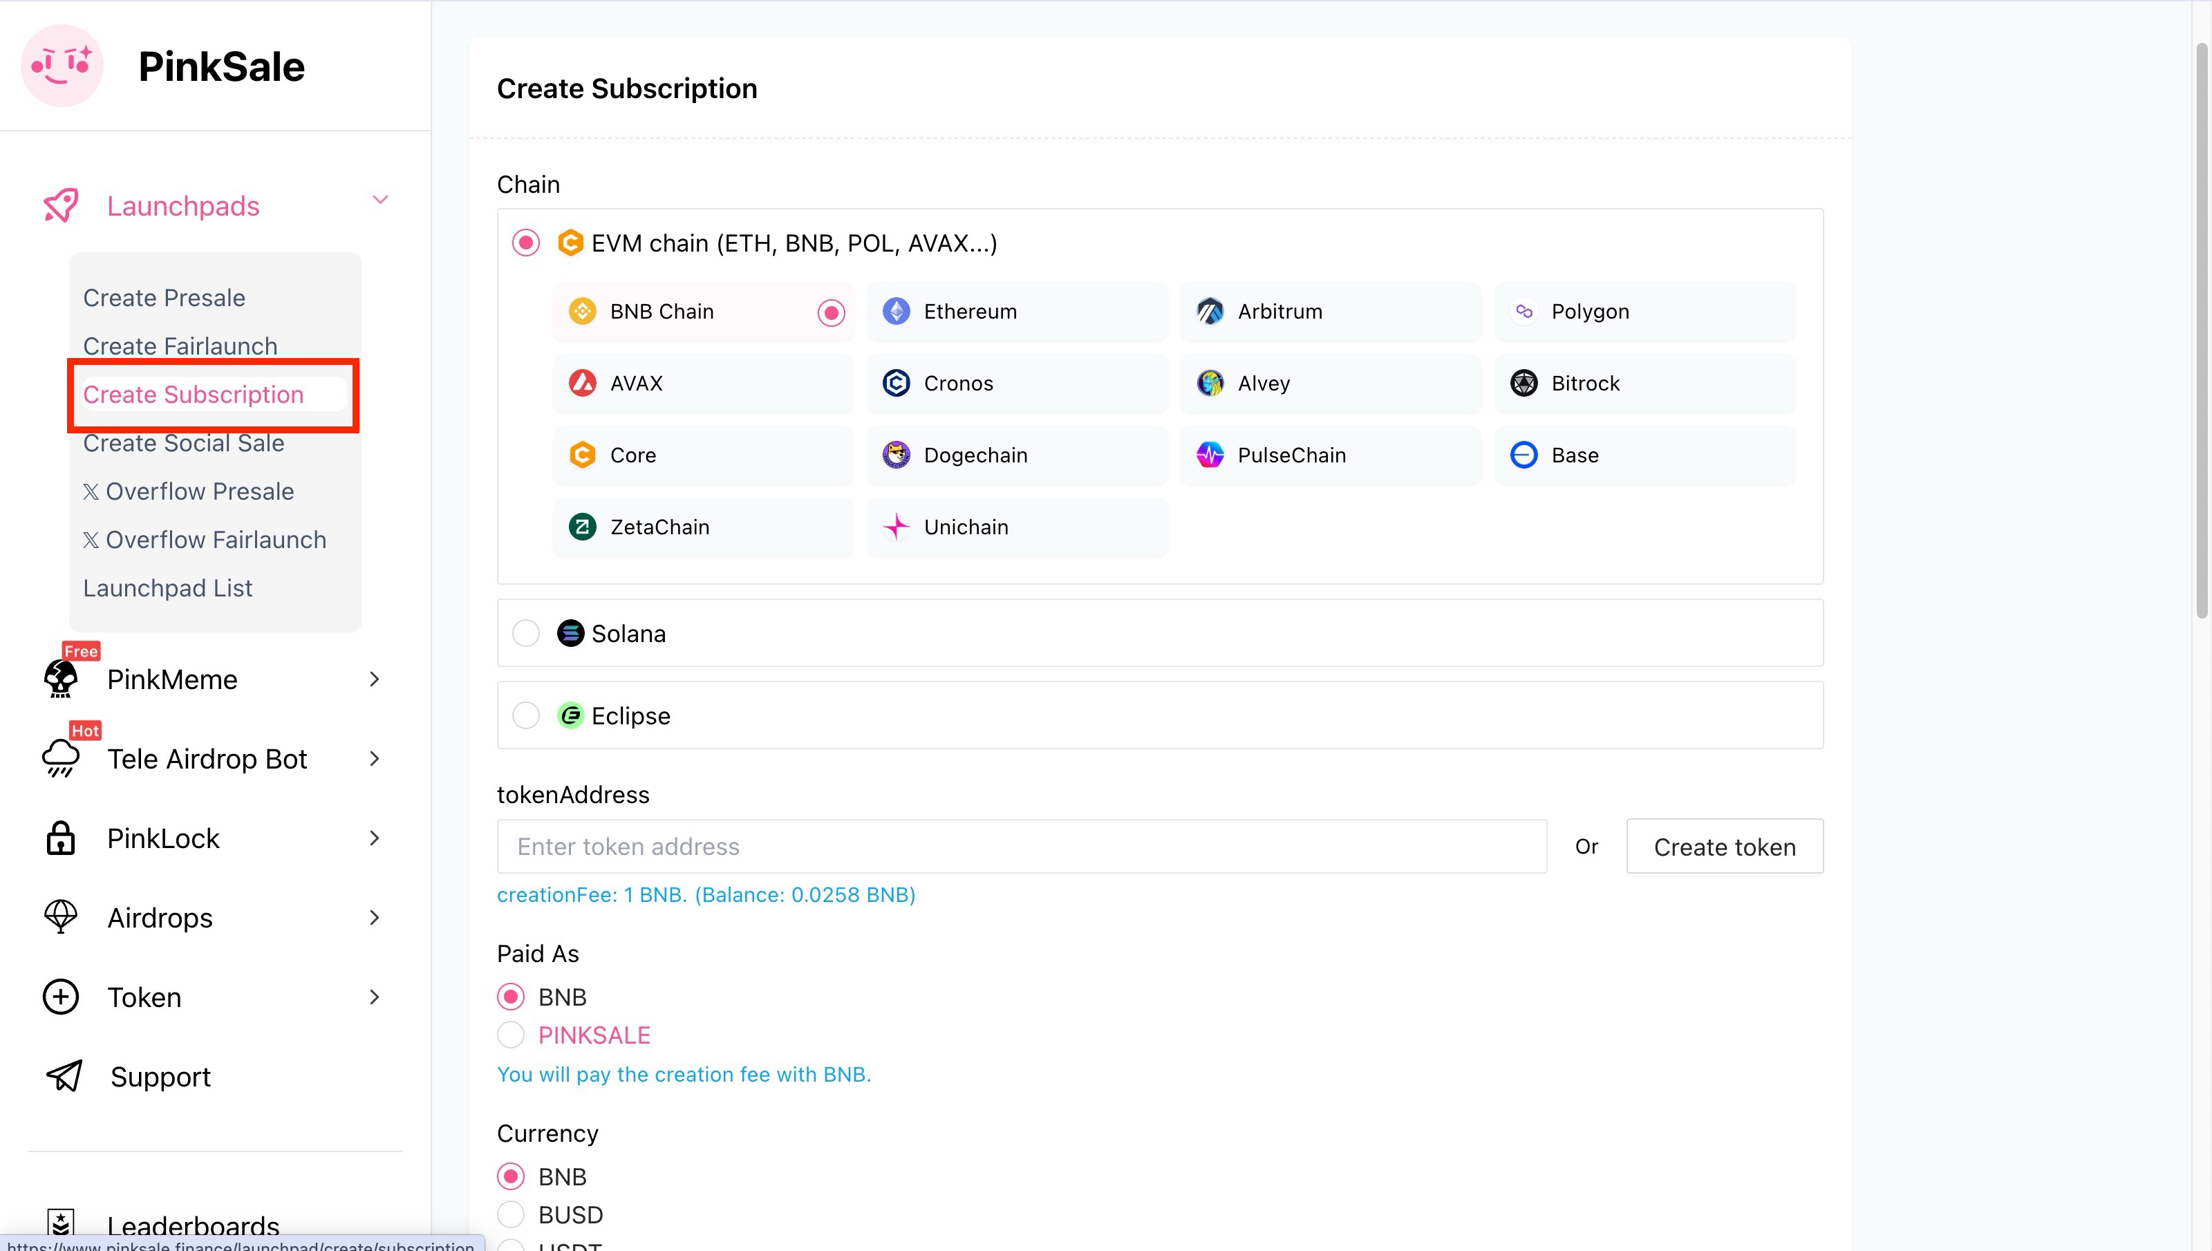Choose BNB under Currency
This screenshot has height=1251, width=2212.
click(x=511, y=1176)
